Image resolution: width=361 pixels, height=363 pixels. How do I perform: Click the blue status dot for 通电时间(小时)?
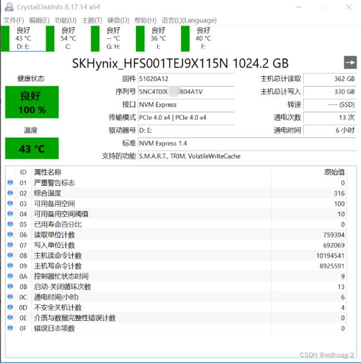10,296
